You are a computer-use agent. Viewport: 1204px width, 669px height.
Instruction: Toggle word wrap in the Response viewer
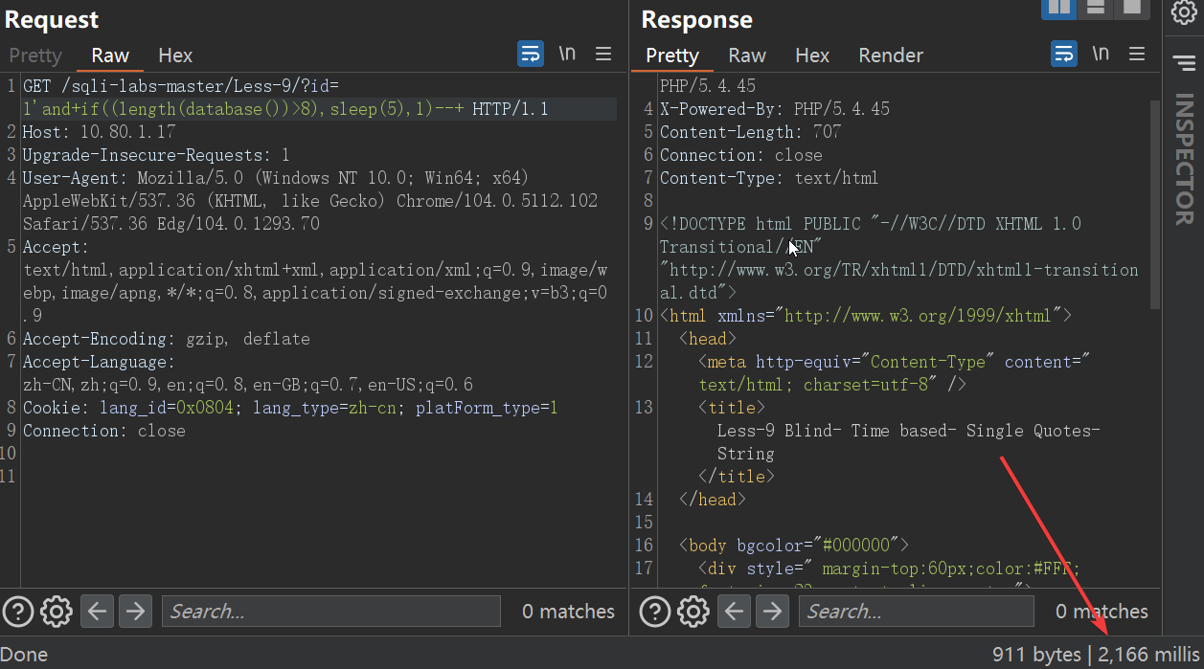point(1064,54)
